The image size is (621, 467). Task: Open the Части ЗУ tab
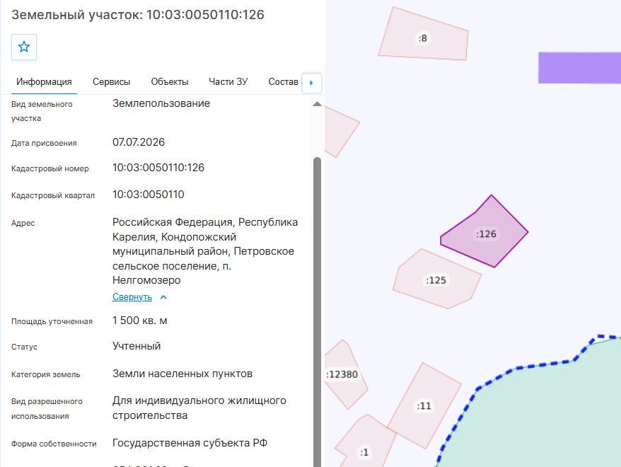(228, 82)
